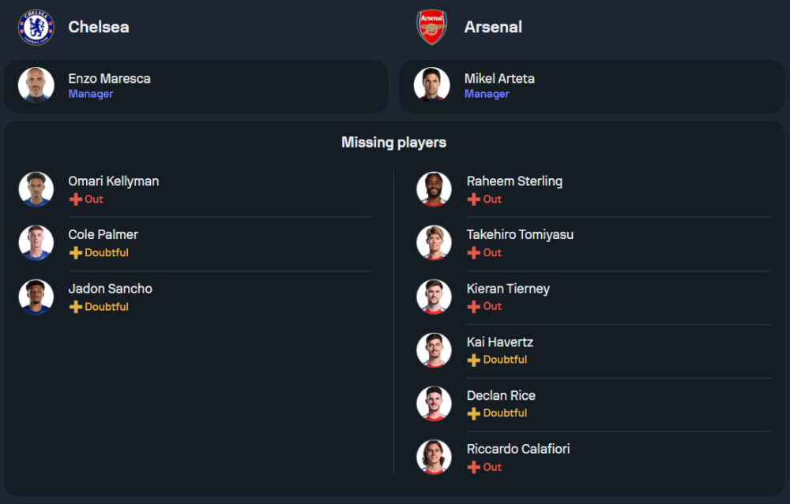The height and width of the screenshot is (504, 790).
Task: Click Omari Kellyman's player name
Action: tap(114, 181)
